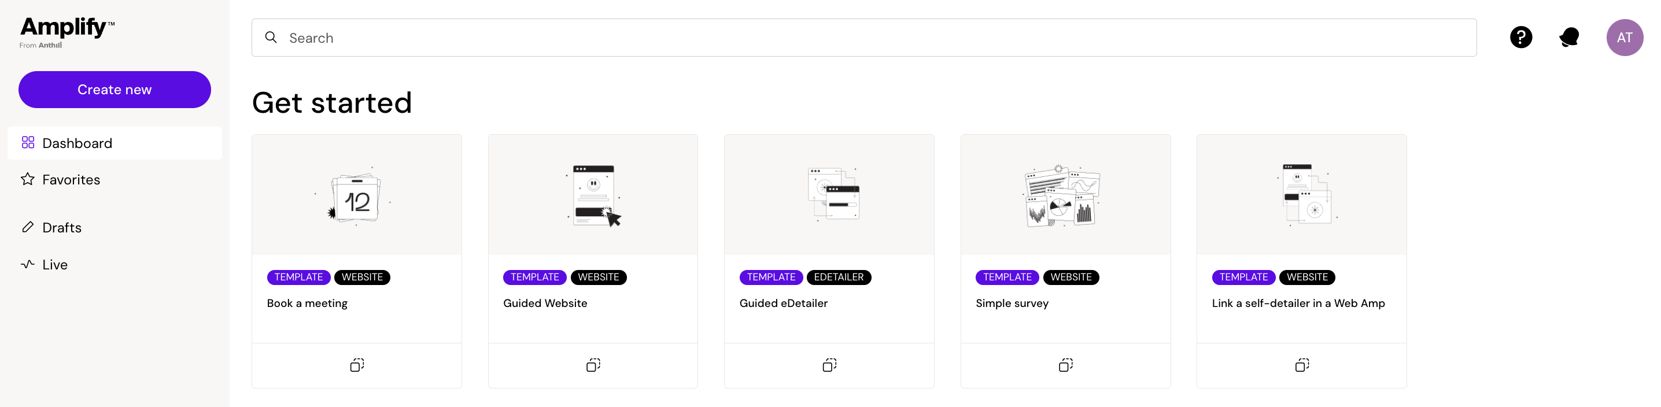The image size is (1661, 407).
Task: Click the Simple survey title link
Action: click(x=1012, y=303)
